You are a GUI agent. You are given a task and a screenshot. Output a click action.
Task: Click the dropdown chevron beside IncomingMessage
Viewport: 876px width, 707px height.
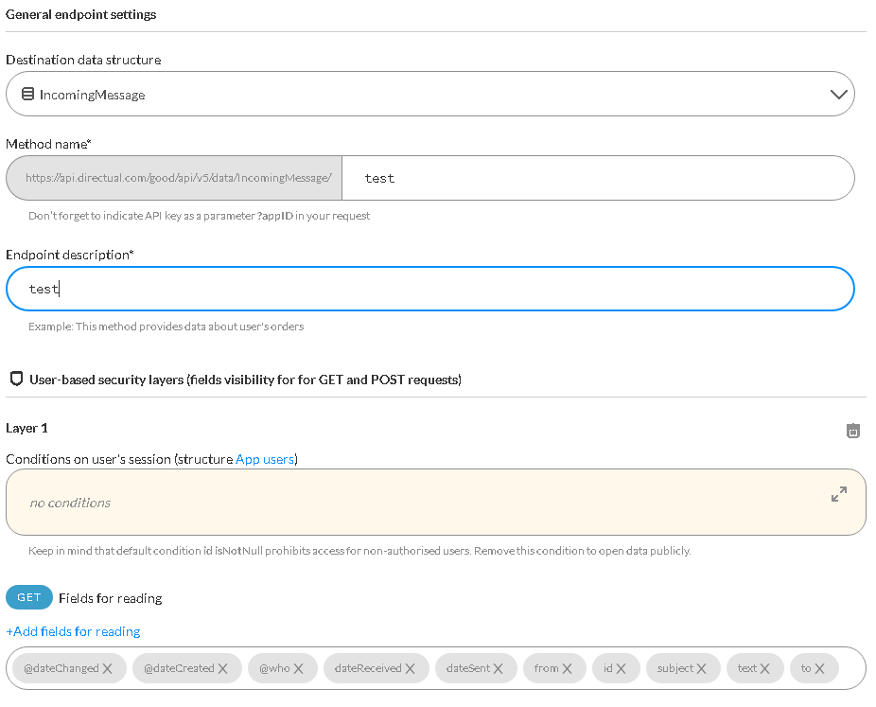(x=838, y=95)
